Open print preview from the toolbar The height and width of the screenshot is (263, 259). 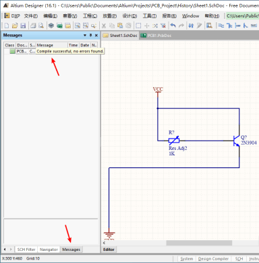41,26
